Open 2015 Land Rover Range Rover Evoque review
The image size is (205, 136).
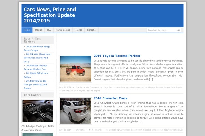(37, 48)
